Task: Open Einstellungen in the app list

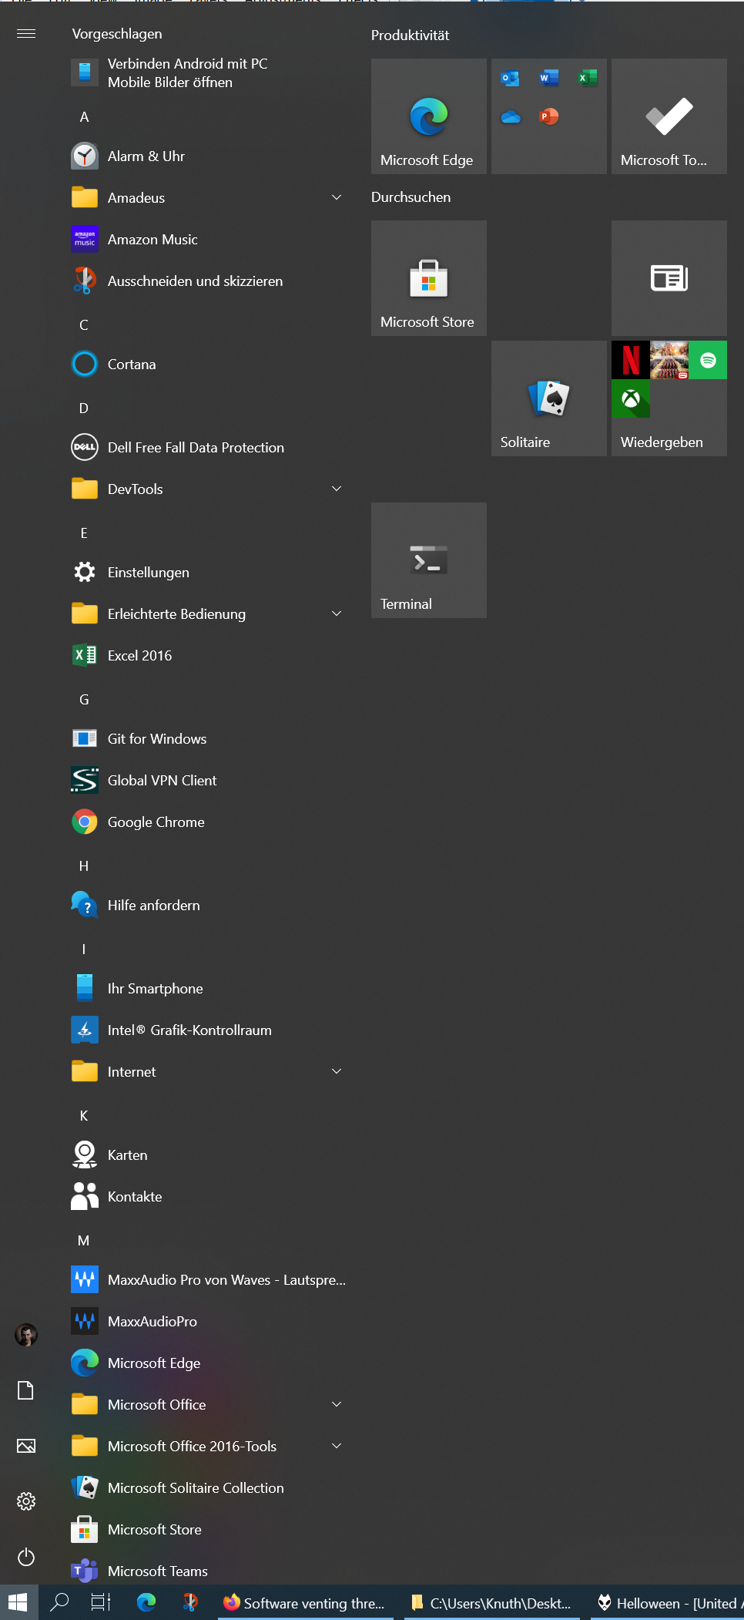Action: pos(208,573)
